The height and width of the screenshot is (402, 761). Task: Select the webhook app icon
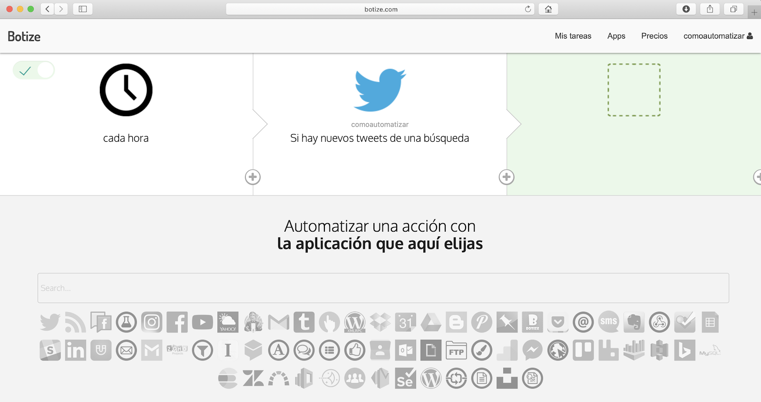point(659,322)
